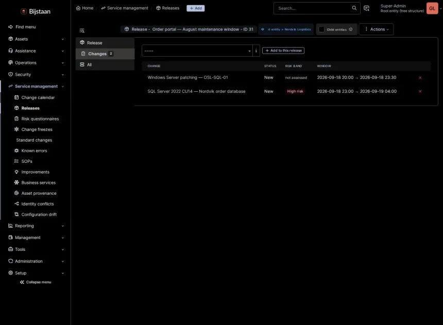Click the Risk questionnaires clipboard icon
The width and height of the screenshot is (443, 325).
pyautogui.click(x=16, y=118)
